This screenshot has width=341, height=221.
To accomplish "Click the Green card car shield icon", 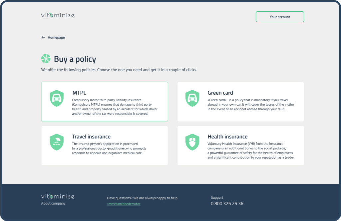I will coord(192,98).
